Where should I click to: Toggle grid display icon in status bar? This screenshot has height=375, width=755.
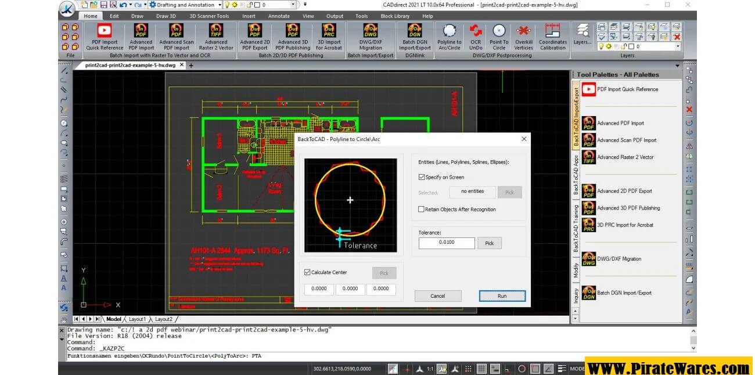tap(481, 369)
